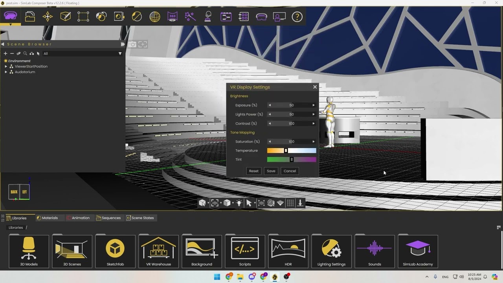Click the globe environment icon in toolbar

click(155, 17)
